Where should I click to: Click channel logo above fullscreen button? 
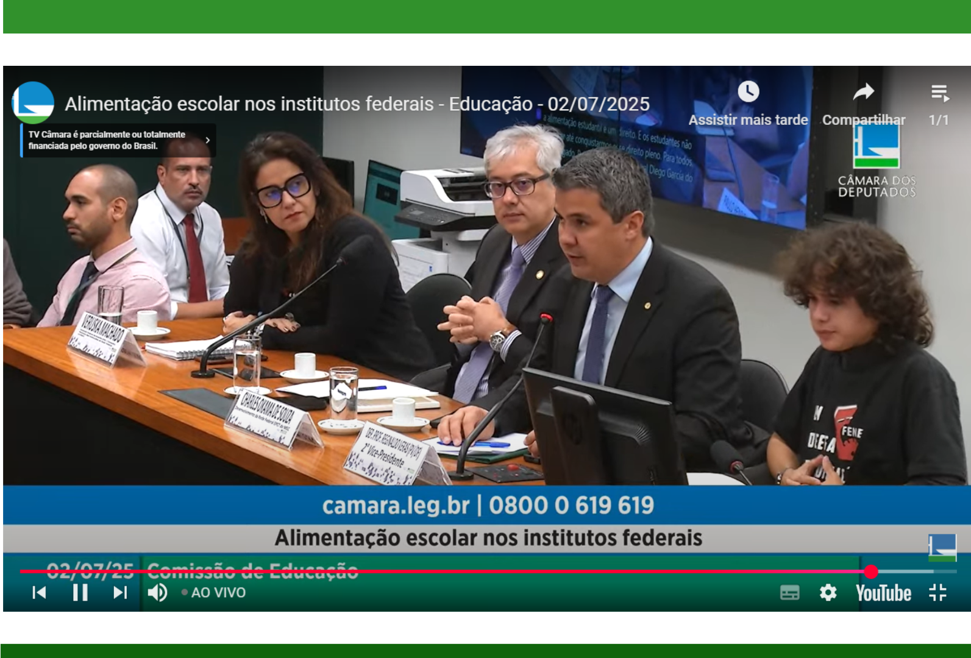pos(942,548)
